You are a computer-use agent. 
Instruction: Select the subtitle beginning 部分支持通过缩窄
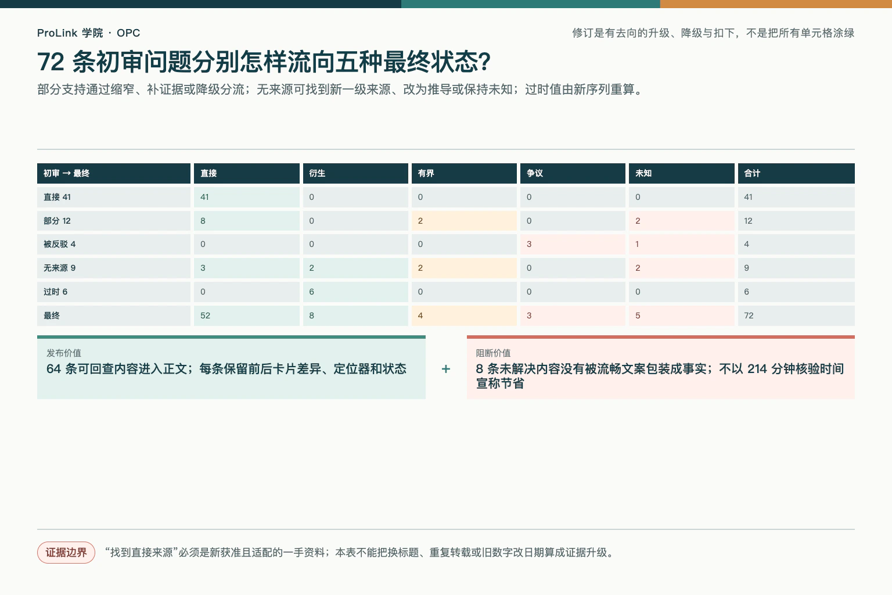pos(341,89)
